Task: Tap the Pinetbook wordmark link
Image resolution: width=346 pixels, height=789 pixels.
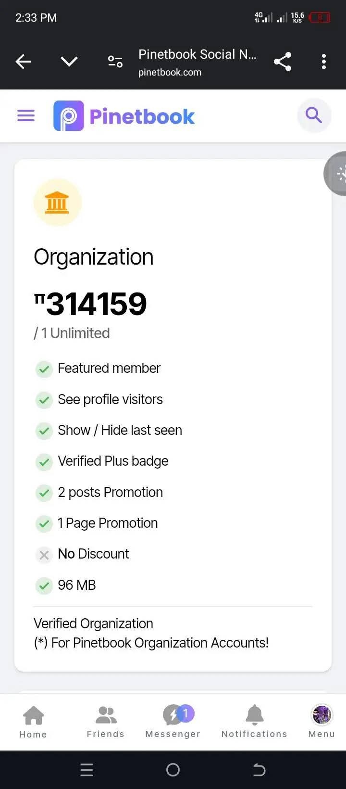Action: (142, 116)
